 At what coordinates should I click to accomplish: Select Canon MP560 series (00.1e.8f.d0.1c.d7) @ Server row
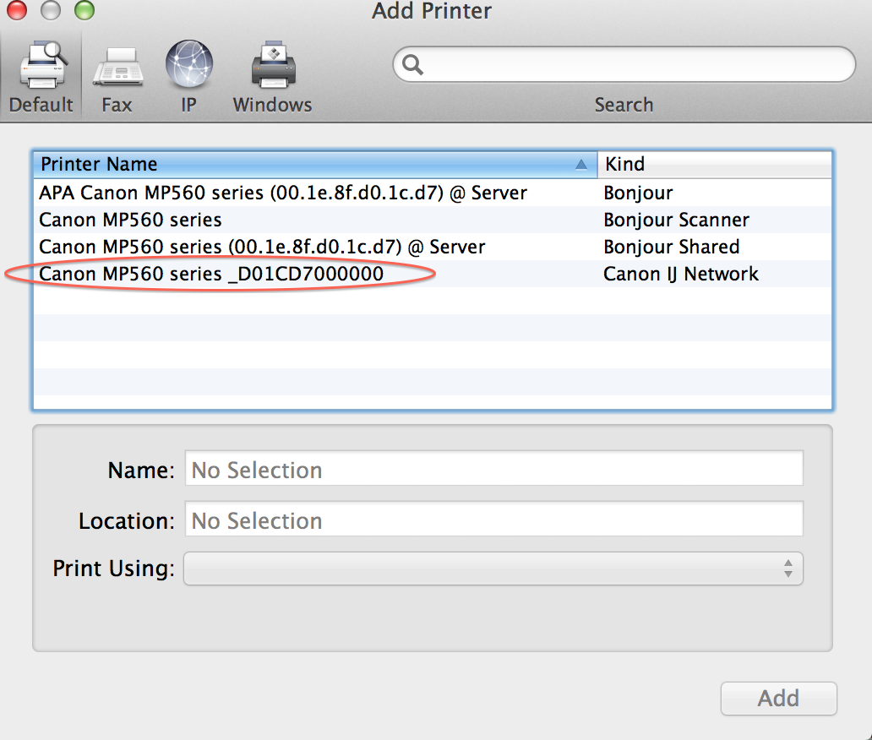click(x=433, y=247)
